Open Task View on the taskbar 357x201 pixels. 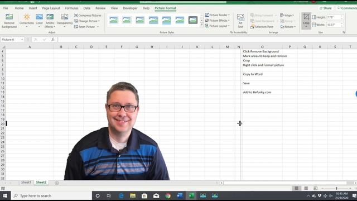pyautogui.click(x=109, y=196)
